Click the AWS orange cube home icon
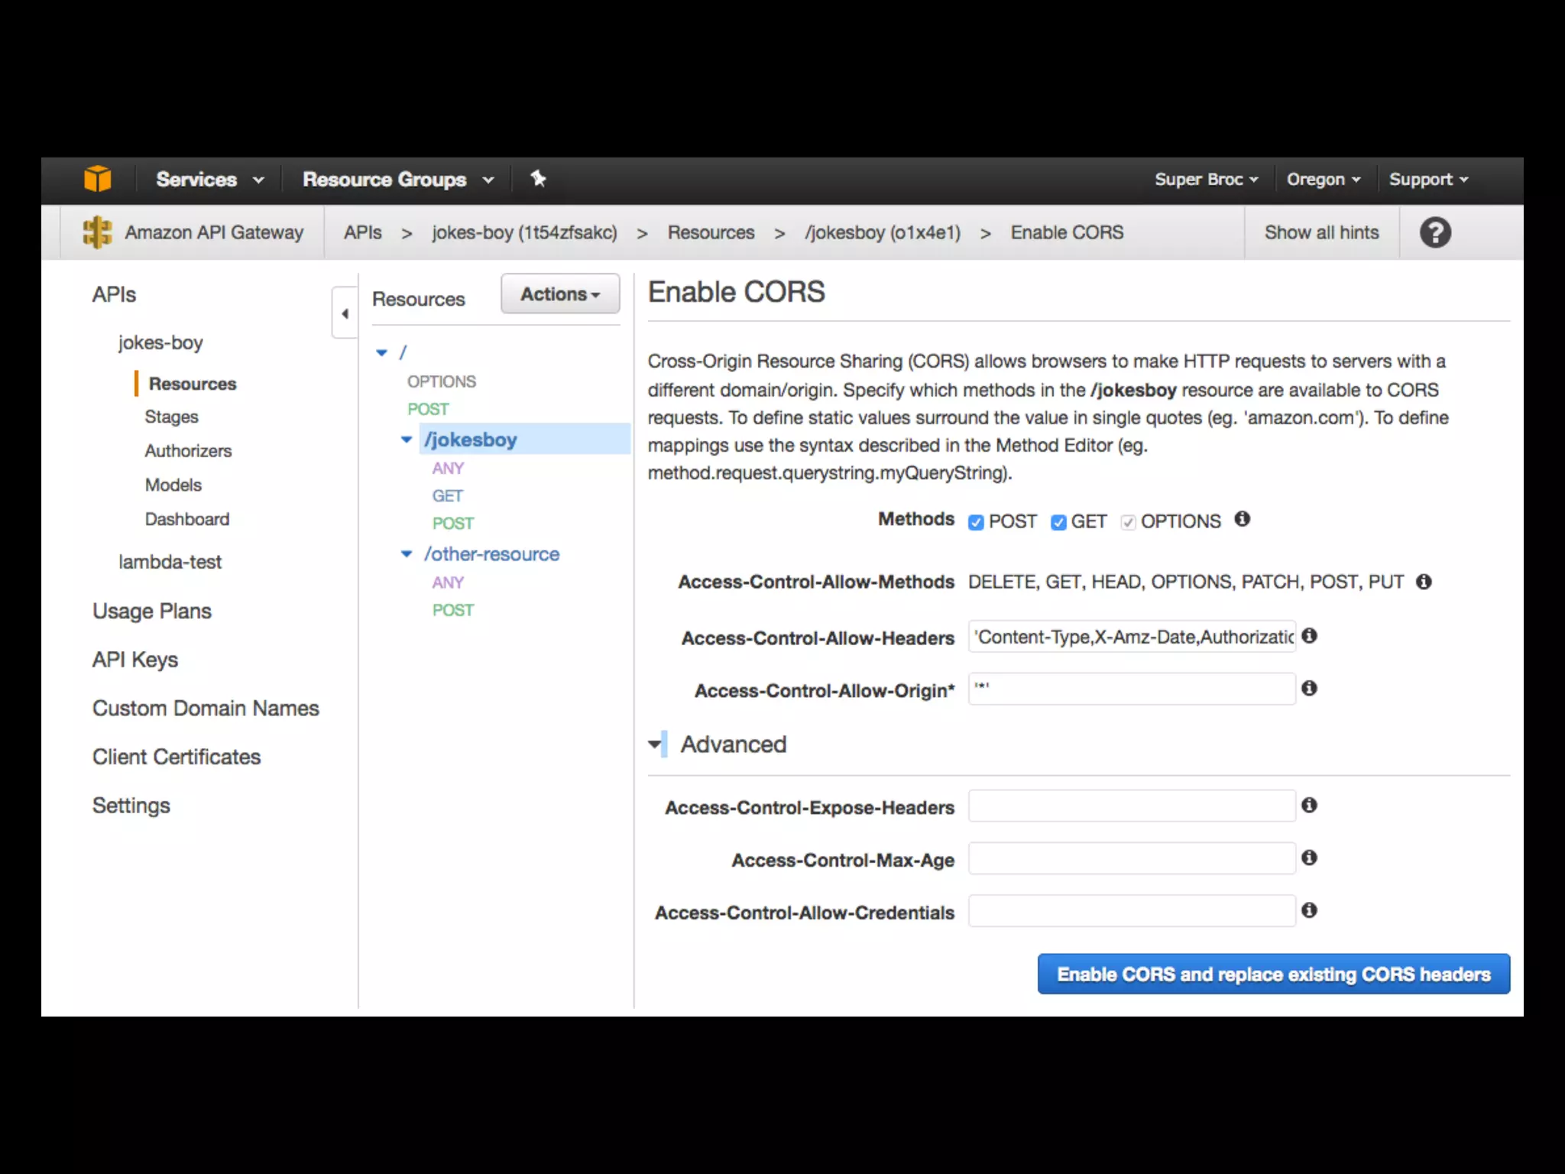The height and width of the screenshot is (1174, 1565). tap(97, 179)
